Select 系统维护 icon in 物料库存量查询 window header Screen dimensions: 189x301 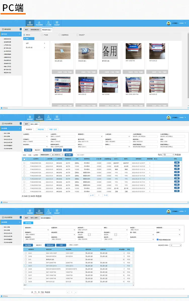click(57, 211)
